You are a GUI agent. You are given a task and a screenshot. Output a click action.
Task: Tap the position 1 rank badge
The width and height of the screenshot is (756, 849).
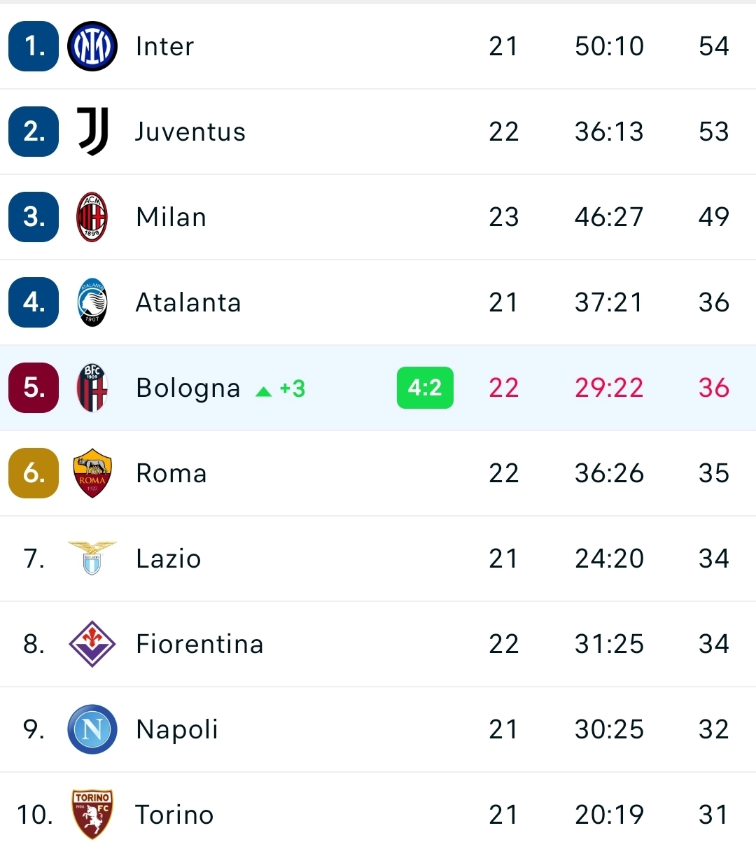[34, 46]
